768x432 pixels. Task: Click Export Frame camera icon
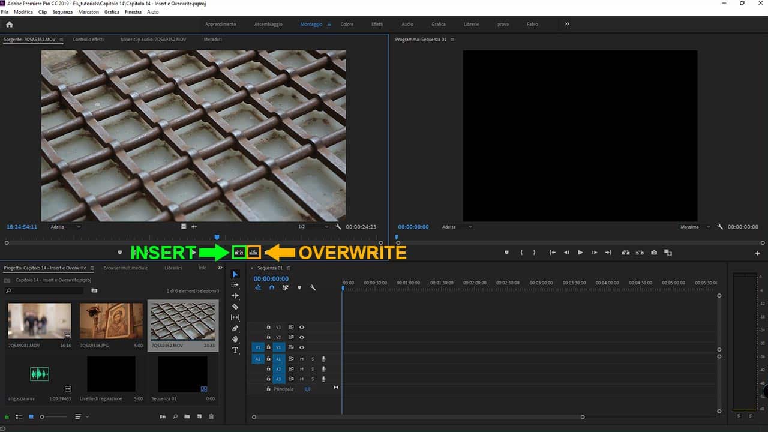pyautogui.click(x=654, y=253)
